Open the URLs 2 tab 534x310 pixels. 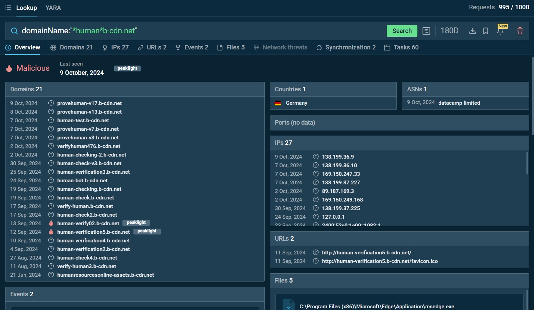click(152, 47)
